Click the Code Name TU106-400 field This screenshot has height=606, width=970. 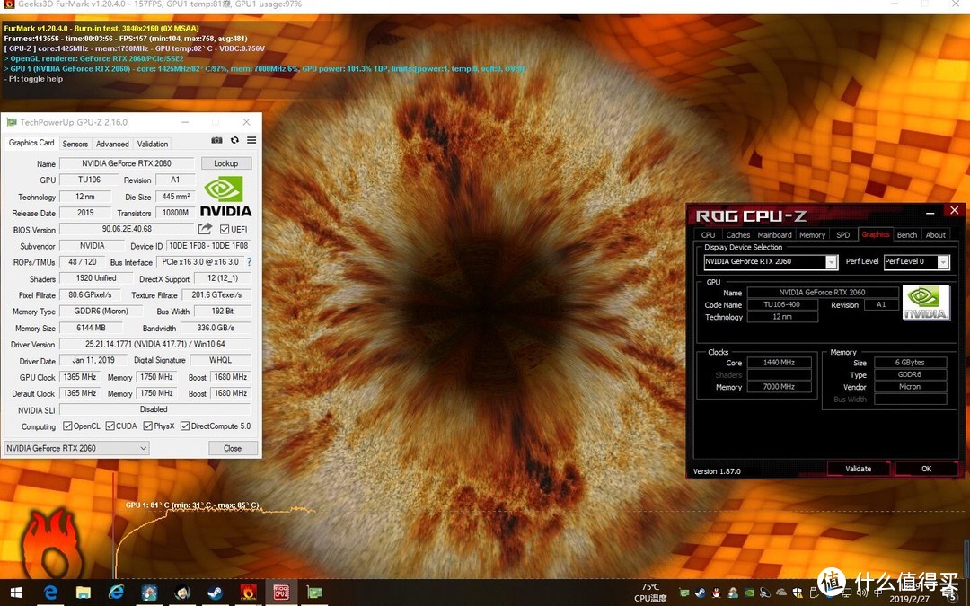pyautogui.click(x=782, y=305)
